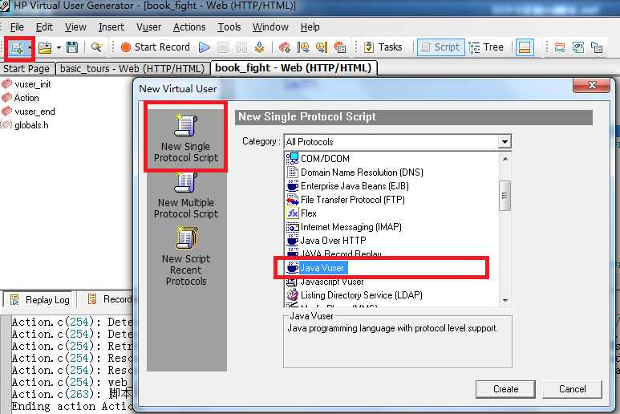Click the red gear icon next to Compile
This screenshot has width=620, height=414.
[284, 47]
